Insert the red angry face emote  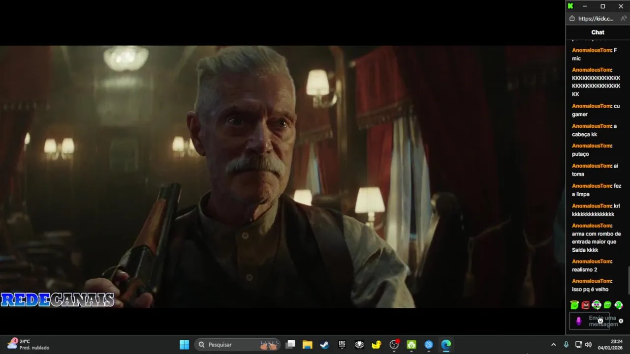pyautogui.click(x=585, y=305)
